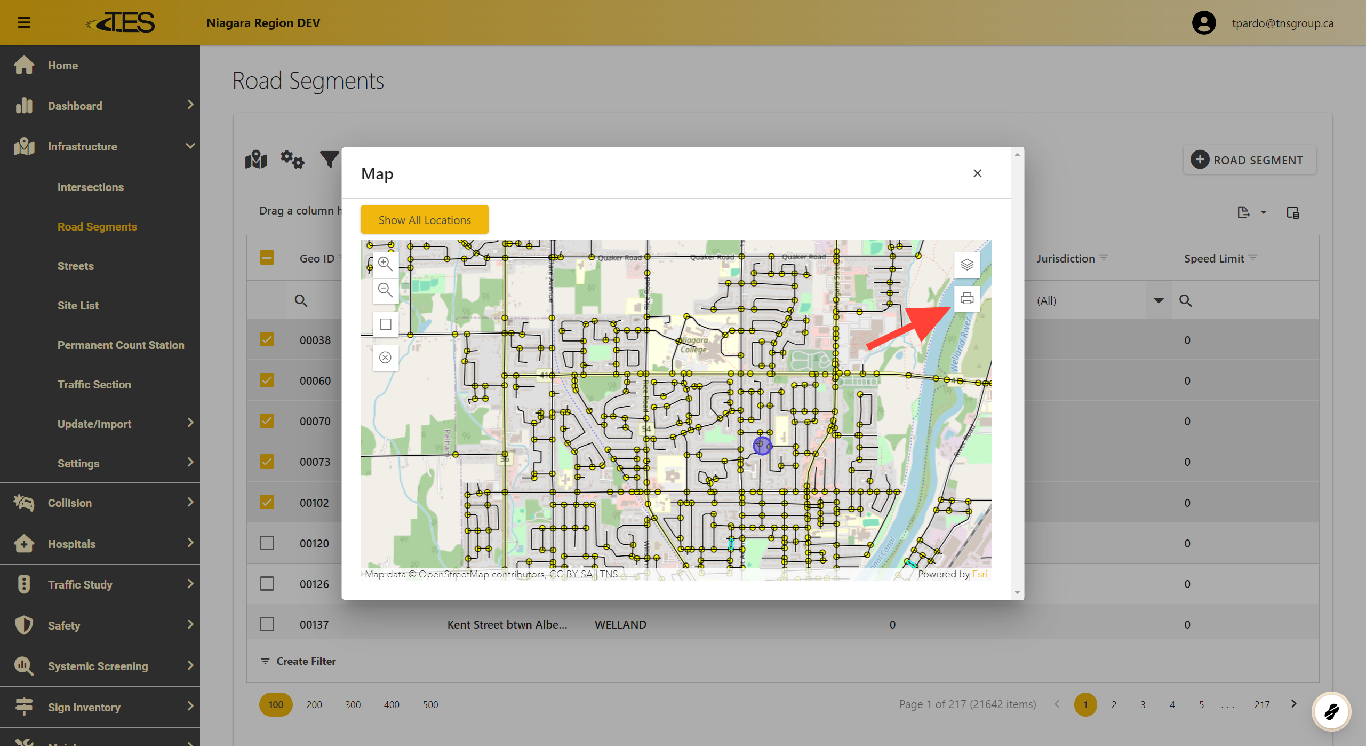Check the row 00137 checkbox
1366x746 pixels.
pos(267,624)
